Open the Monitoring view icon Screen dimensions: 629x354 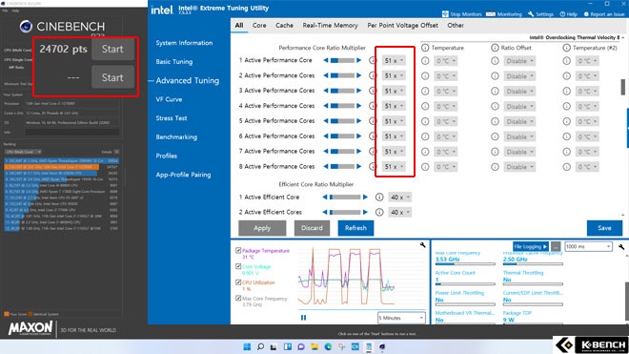490,14
